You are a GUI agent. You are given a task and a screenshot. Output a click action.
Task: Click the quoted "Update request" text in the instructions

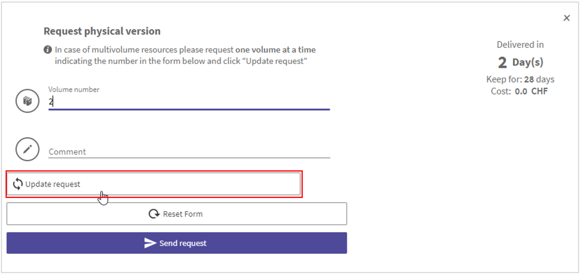tap(276, 61)
